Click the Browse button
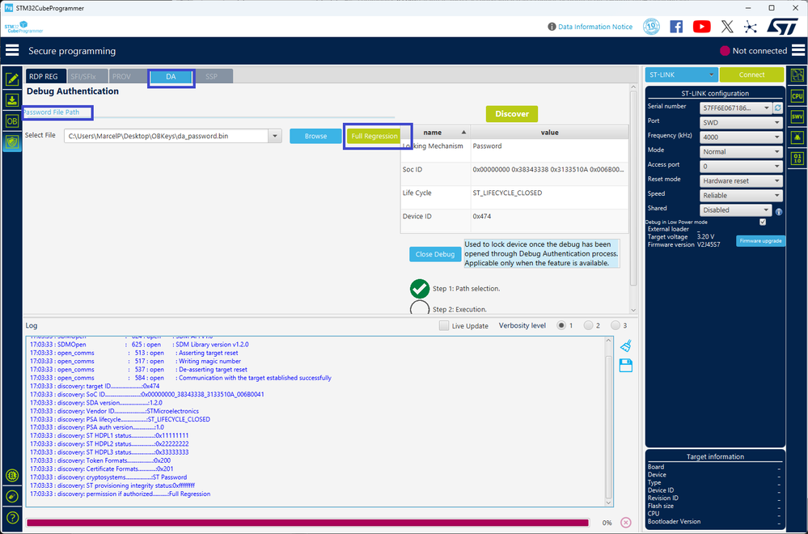This screenshot has height=534, width=808. coord(315,136)
